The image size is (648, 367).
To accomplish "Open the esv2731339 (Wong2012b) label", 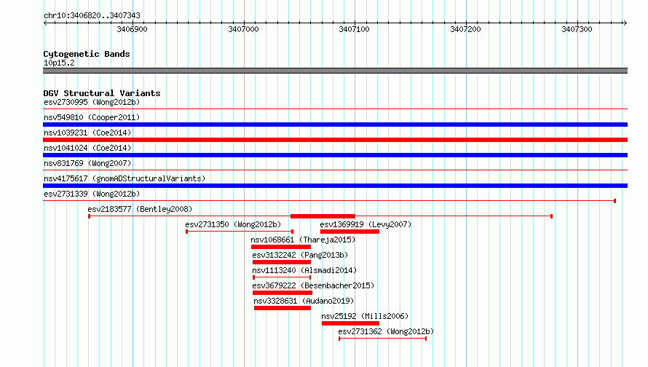I will coord(92,194).
